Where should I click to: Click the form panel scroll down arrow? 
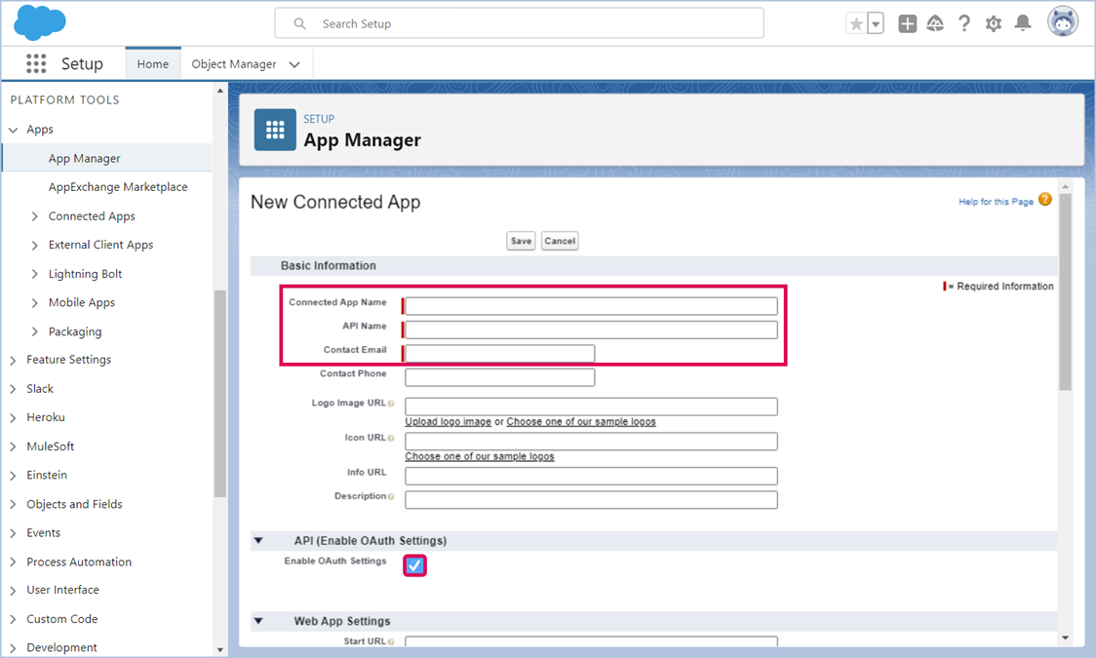(1065, 638)
